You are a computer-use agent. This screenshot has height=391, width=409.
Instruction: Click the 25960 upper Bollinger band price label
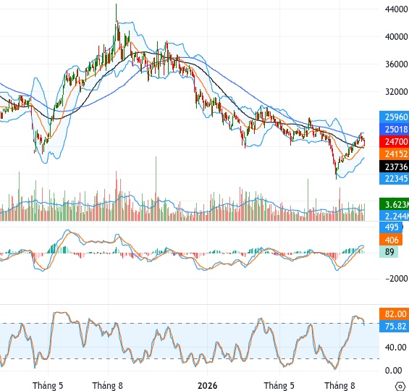(x=394, y=117)
